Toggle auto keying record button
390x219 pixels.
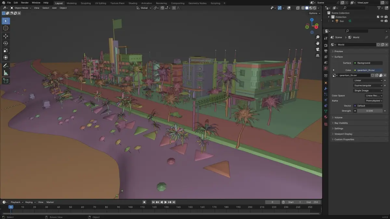click(x=145, y=202)
